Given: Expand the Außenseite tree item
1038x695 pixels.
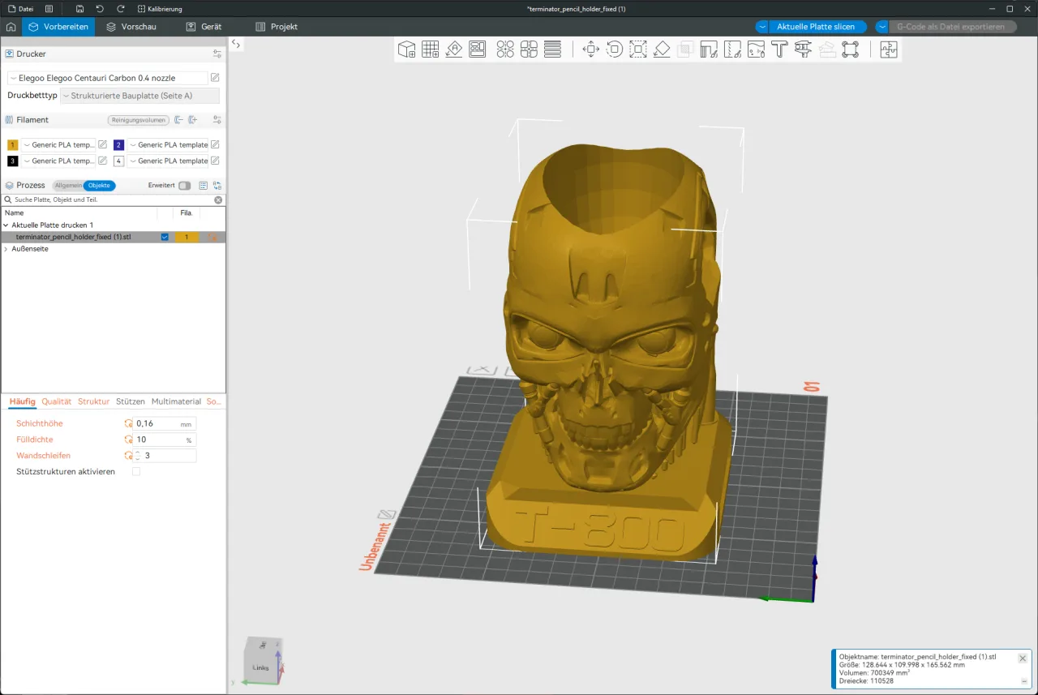Looking at the screenshot, I should click(6, 249).
